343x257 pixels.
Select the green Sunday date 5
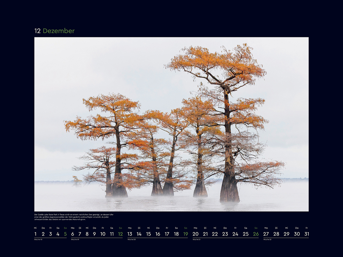(66, 233)
